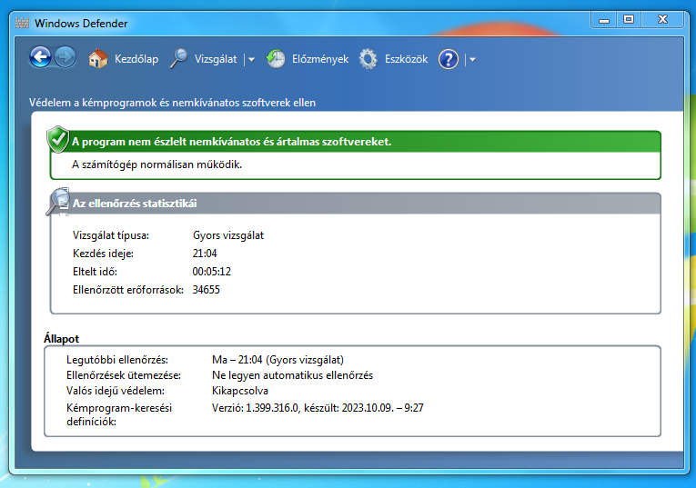Click the 'Legutóbbi ellenőrzés:' label
This screenshot has width=696, height=488.
point(117,360)
